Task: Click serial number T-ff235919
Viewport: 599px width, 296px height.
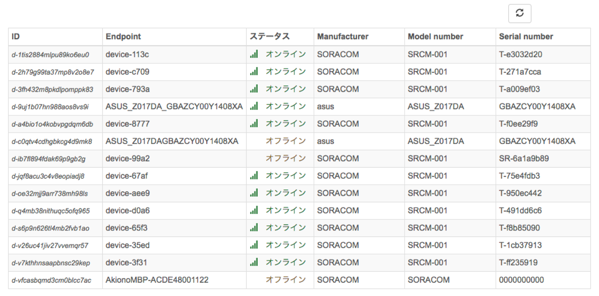Action: 518,262
